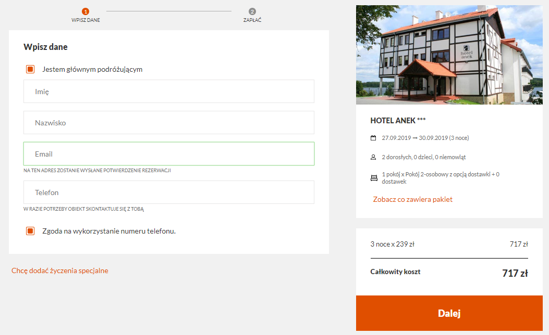The width and height of the screenshot is (549, 335).
Task: Open the Hotel Anek photo
Action: (449, 55)
